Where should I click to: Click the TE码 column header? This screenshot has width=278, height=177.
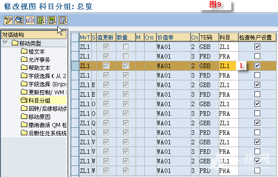(x=209, y=37)
